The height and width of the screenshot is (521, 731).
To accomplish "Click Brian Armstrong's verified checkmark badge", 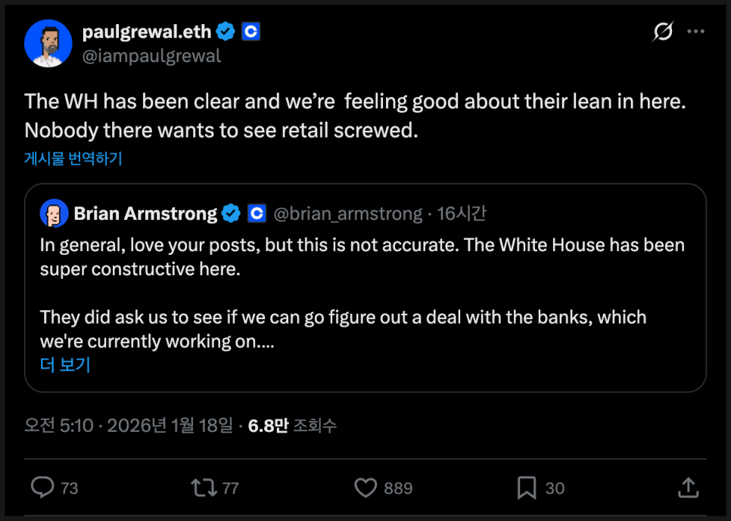I will tap(232, 214).
